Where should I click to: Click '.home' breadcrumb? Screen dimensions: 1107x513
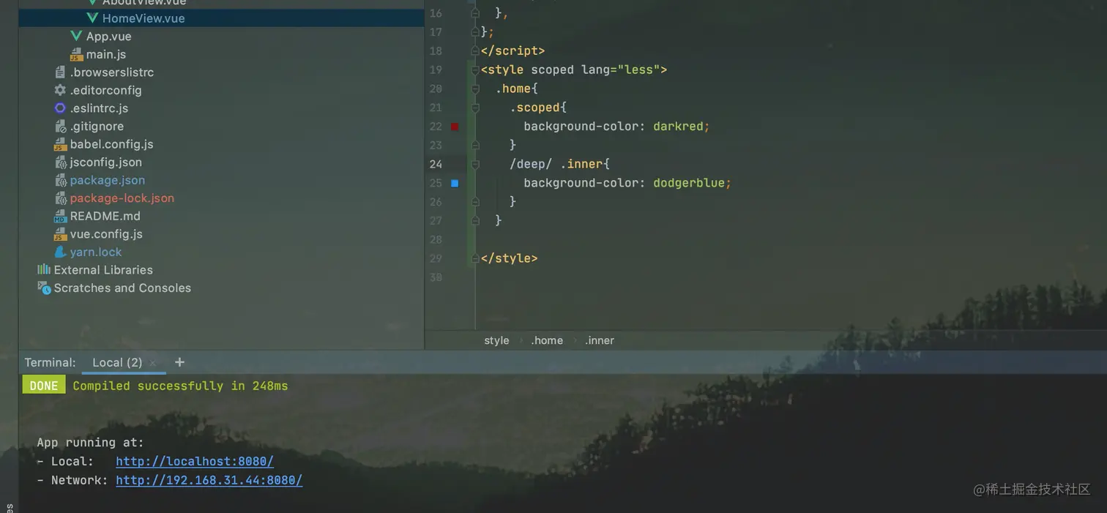point(547,340)
